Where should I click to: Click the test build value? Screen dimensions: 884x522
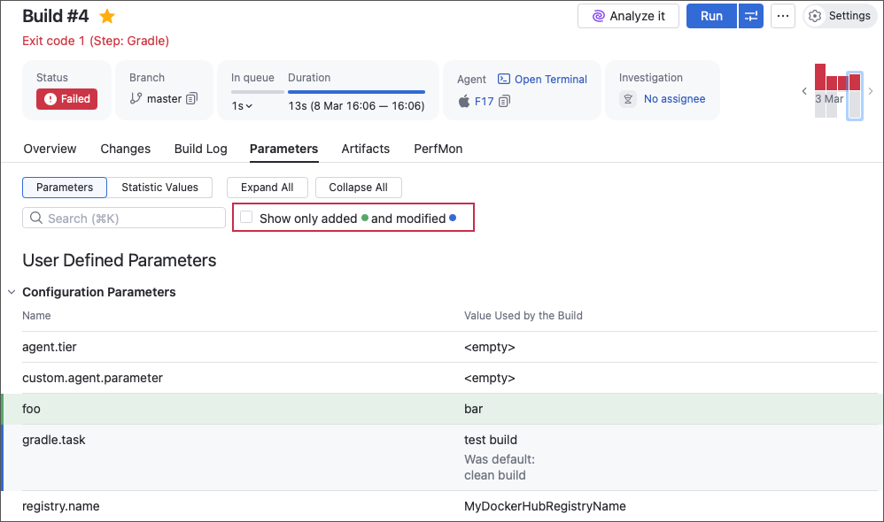(x=491, y=440)
